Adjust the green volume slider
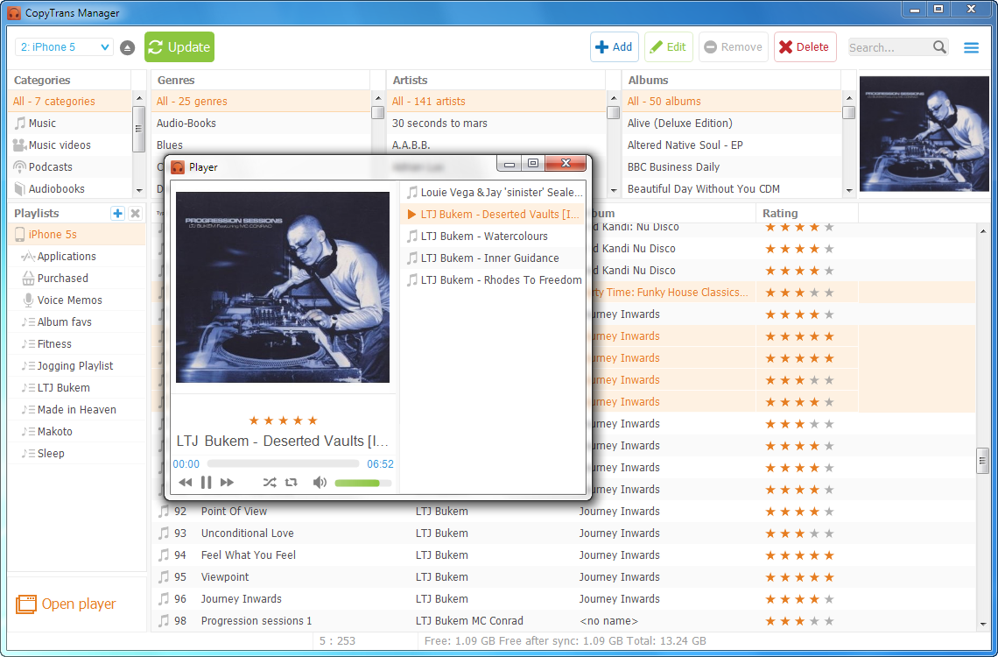 [362, 484]
